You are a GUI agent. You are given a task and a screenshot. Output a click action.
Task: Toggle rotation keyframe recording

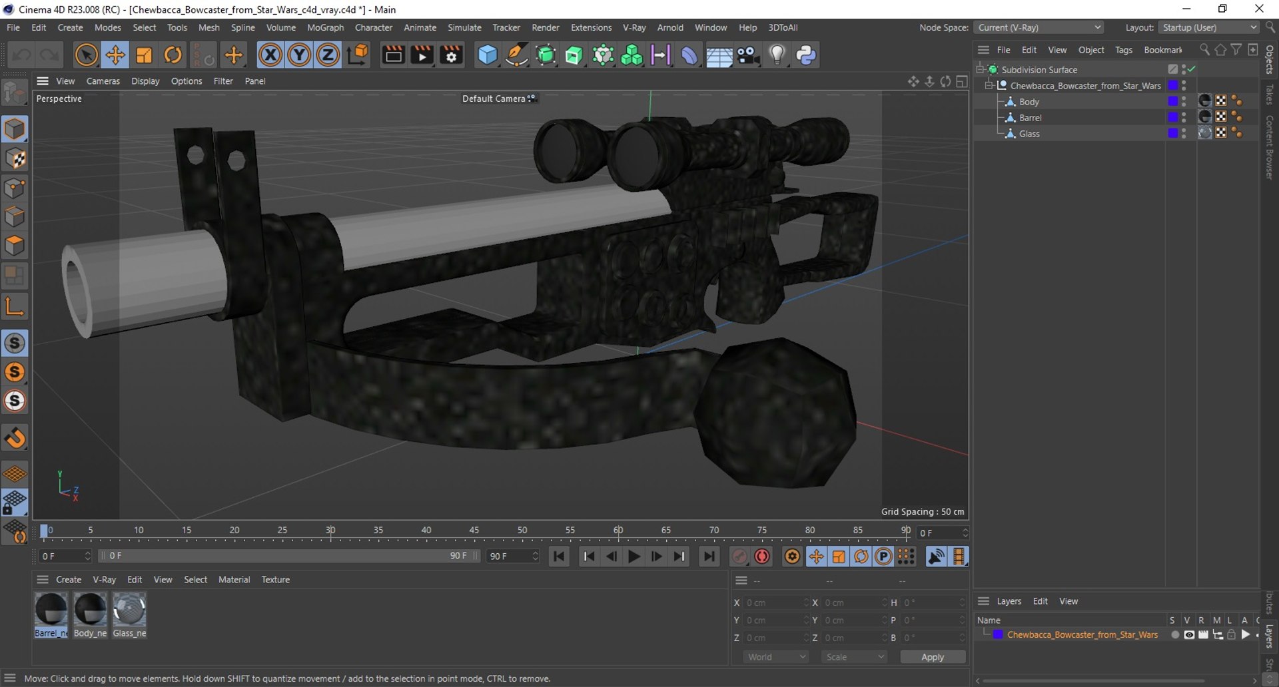coord(861,557)
